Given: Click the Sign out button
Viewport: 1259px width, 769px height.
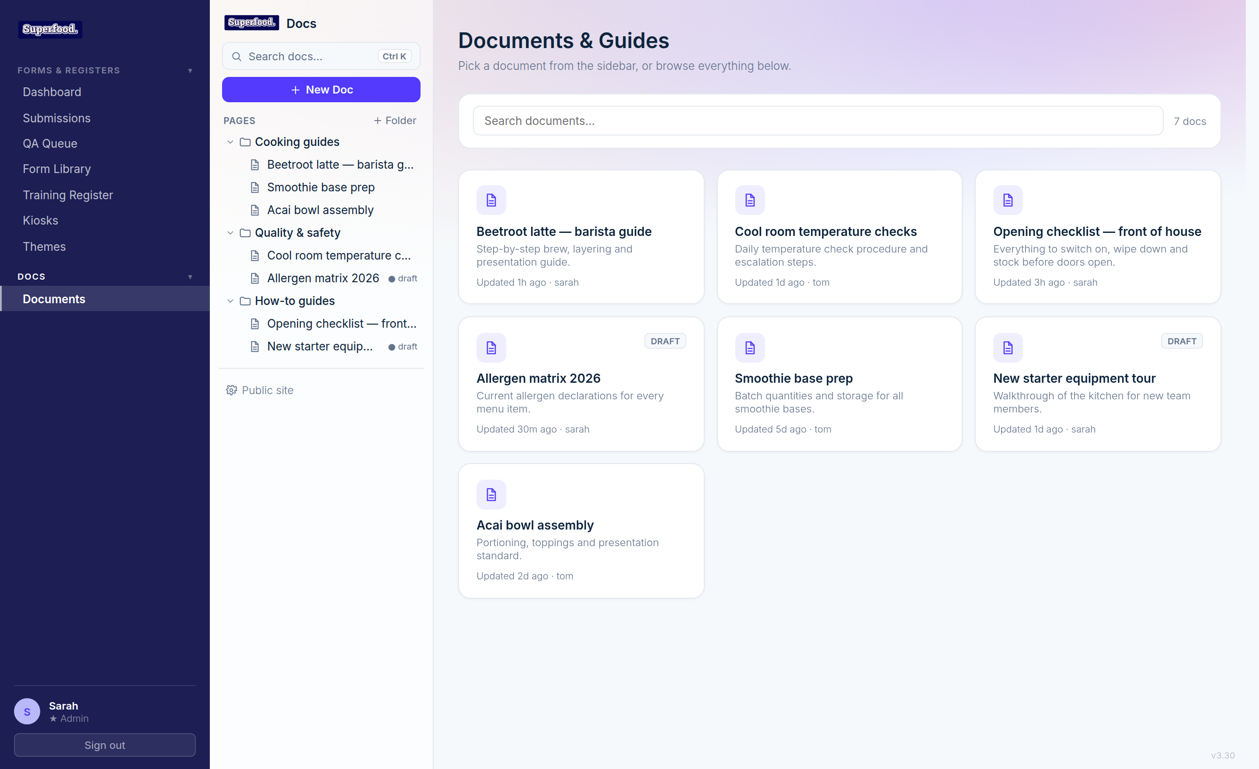Looking at the screenshot, I should (105, 745).
